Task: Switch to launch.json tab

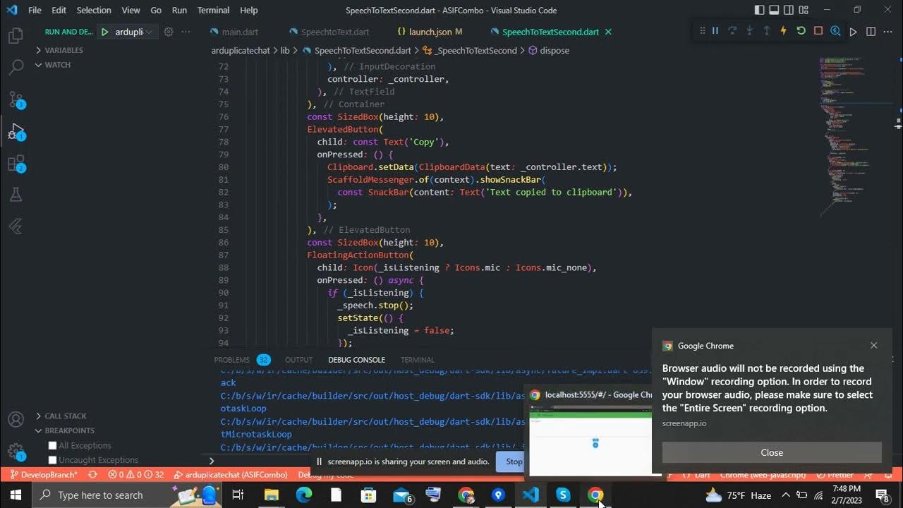Action: point(430,32)
